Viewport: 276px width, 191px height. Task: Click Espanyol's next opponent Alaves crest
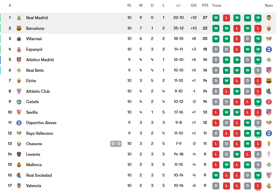tap(269, 49)
